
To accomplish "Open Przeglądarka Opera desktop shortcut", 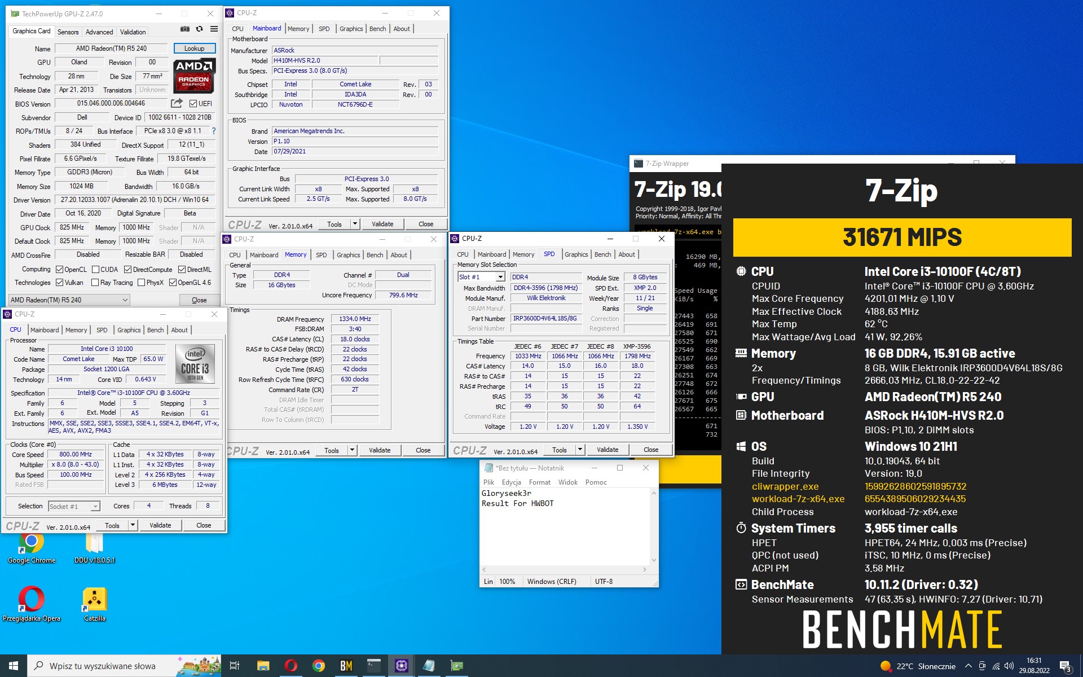I will coord(32,604).
